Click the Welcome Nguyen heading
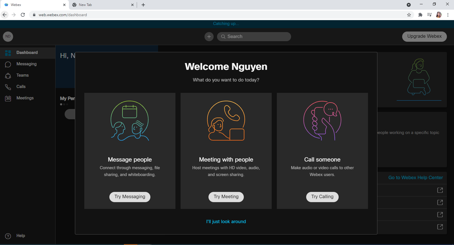The width and height of the screenshot is (454, 245). [226, 66]
